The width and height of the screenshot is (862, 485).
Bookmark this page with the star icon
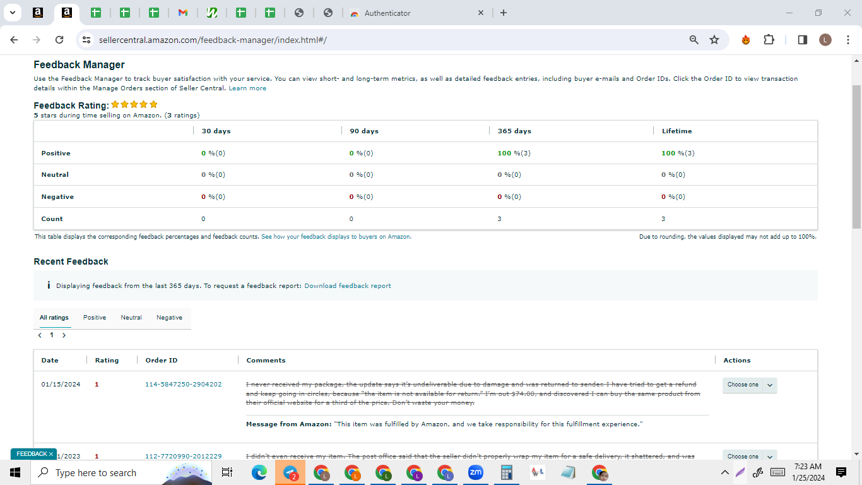point(714,40)
